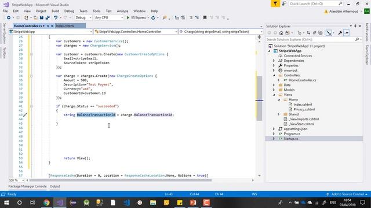Screen dimensions: 371x208
Task: Click the File Explorer icon in the taskbar
Action: [153, 203]
